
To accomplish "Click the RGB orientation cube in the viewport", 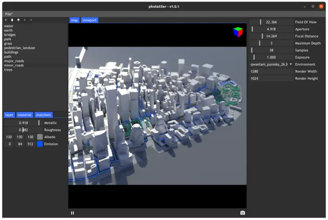I will point(238,32).
